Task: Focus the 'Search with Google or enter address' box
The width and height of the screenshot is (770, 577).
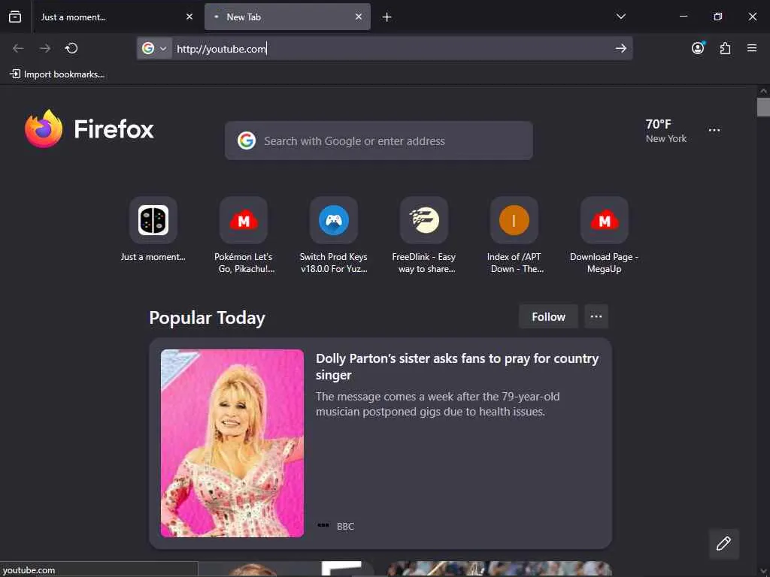Action: [x=379, y=140]
